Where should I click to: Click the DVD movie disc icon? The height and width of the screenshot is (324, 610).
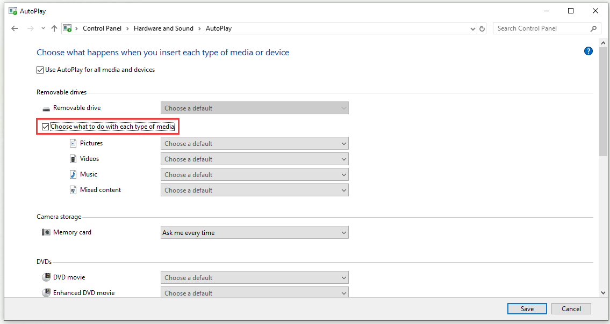(x=46, y=277)
